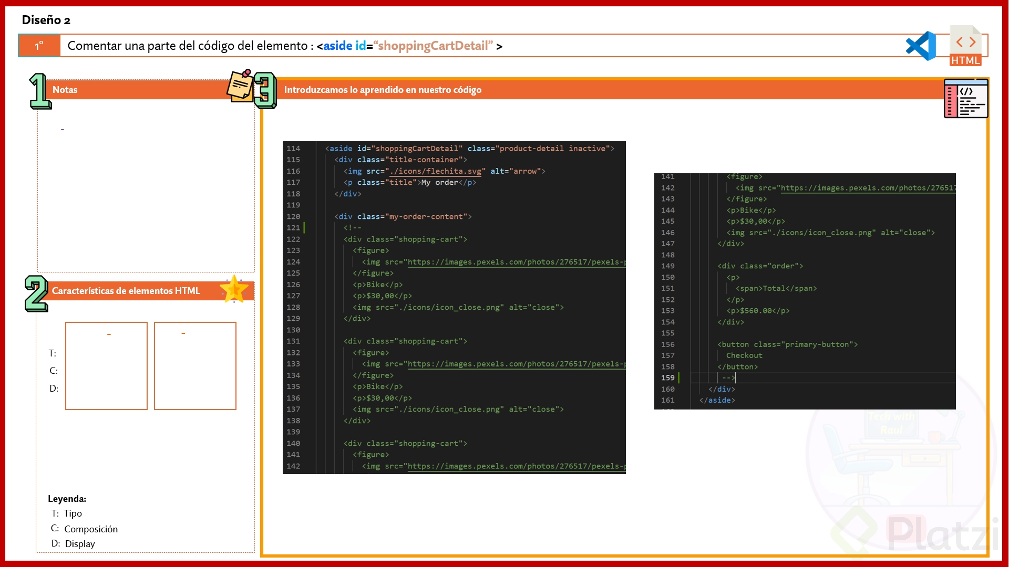Click the HTML file icon
1009x567 pixels.
(x=965, y=46)
